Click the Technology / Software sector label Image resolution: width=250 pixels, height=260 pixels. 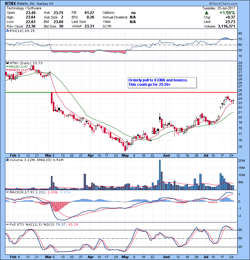[x=24, y=8]
